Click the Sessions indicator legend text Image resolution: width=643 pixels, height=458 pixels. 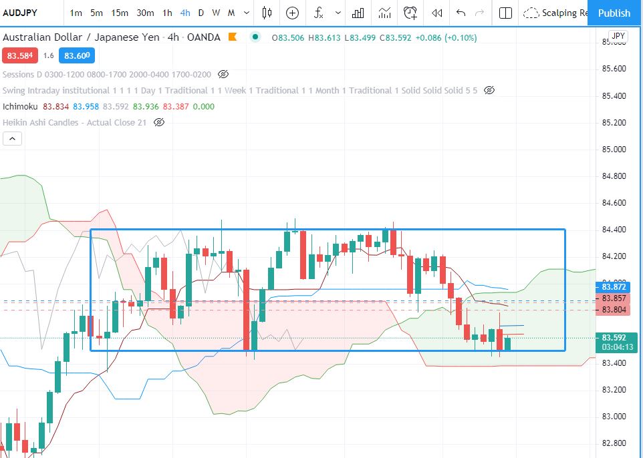coord(107,74)
